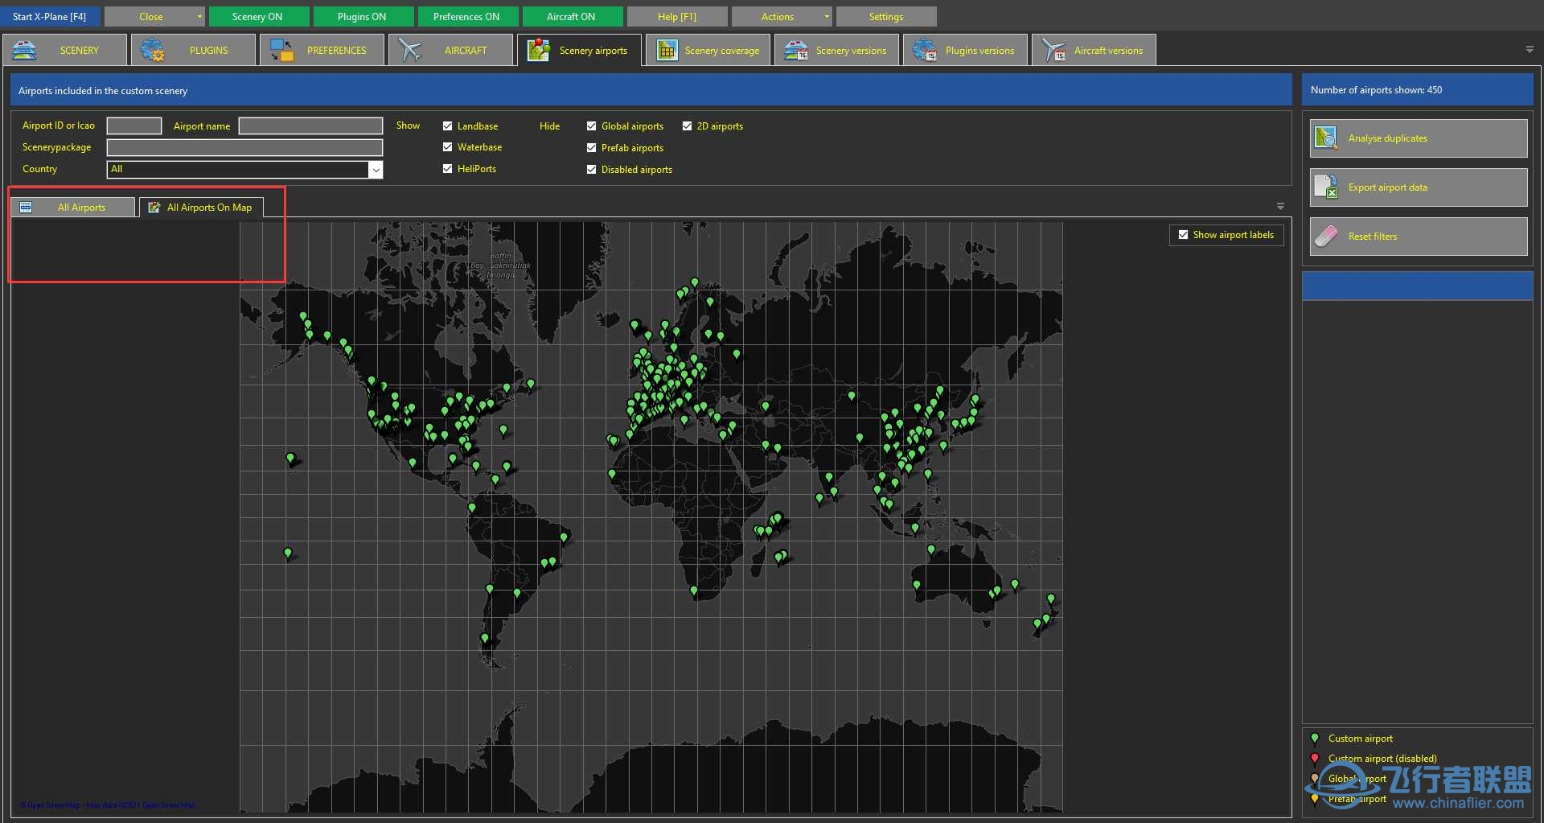Click the Airport ID or Icao field
This screenshot has width=1544, height=823.
point(134,126)
